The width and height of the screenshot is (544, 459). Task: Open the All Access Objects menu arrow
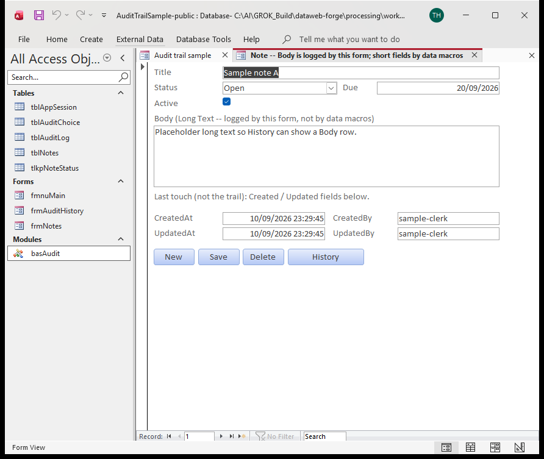click(107, 58)
